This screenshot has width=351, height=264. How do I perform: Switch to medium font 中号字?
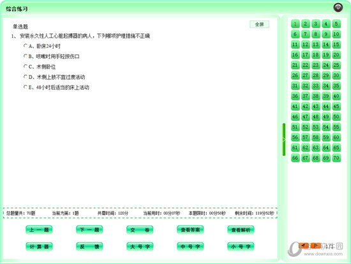[190, 247]
